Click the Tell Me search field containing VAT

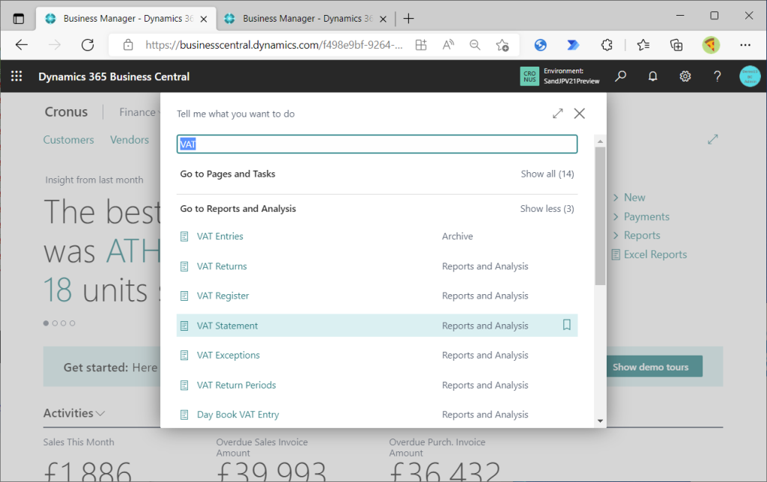coord(378,144)
